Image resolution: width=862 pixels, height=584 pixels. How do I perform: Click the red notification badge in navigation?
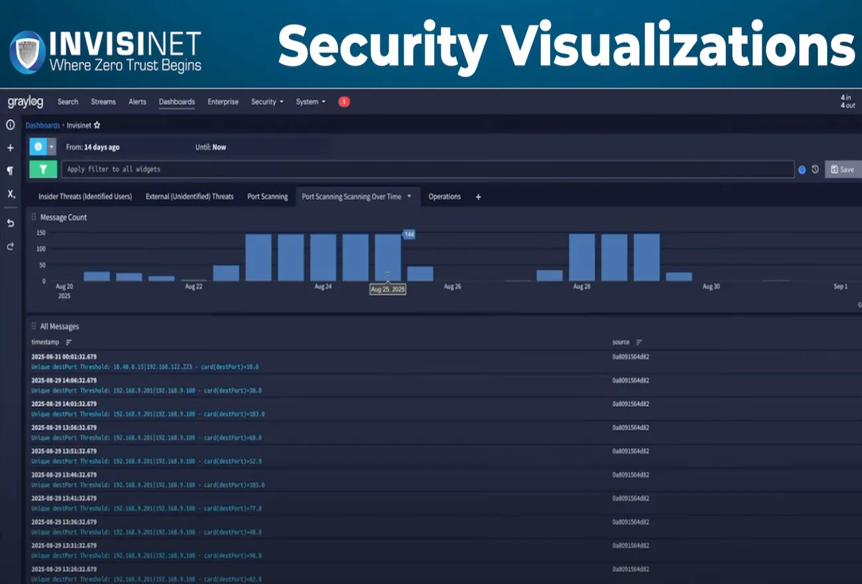[x=344, y=102]
